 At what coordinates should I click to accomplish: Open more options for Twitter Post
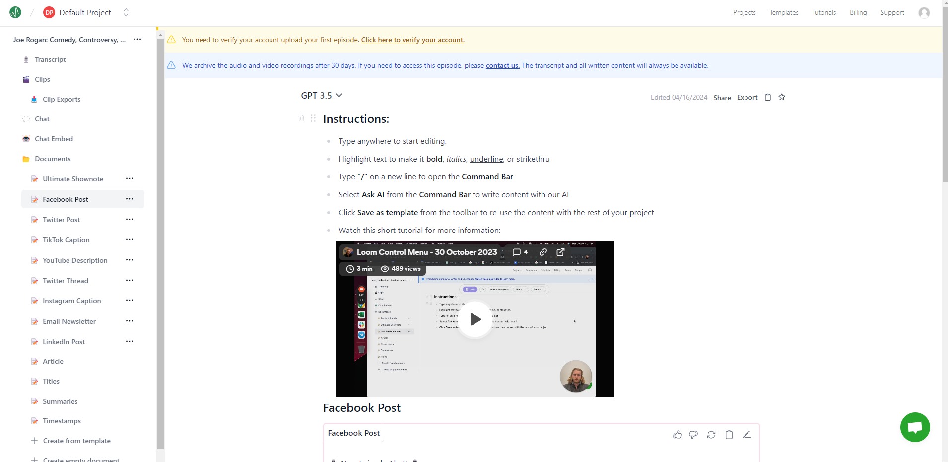pos(130,219)
